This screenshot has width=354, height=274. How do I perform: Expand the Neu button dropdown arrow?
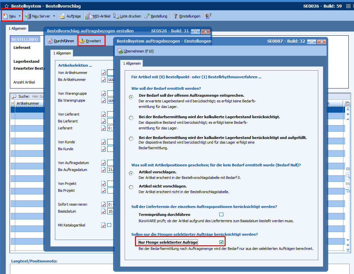[20, 16]
